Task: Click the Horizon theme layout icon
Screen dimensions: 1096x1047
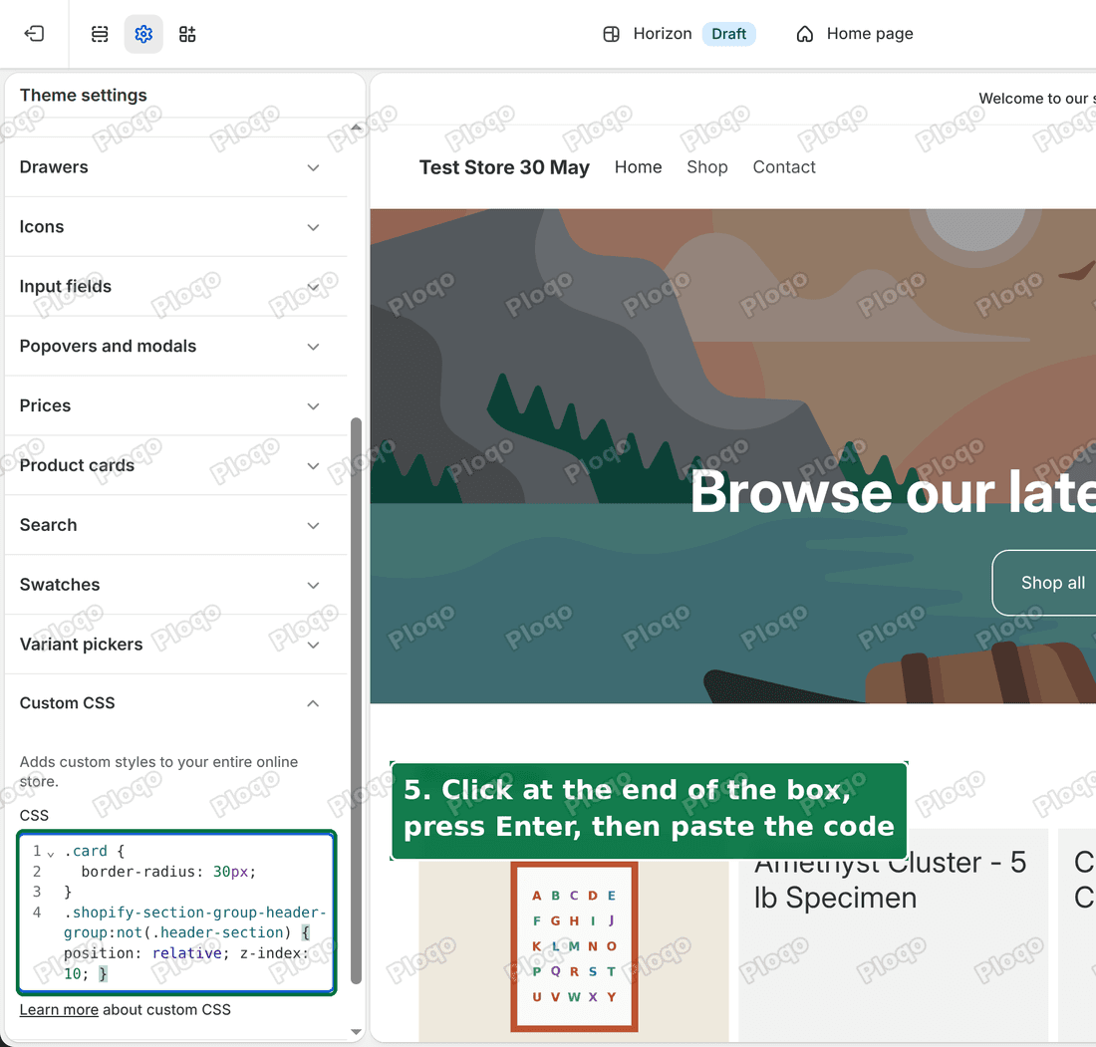Action: [611, 34]
